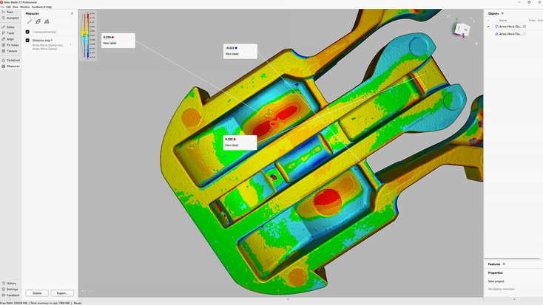The width and height of the screenshot is (543, 305).
Task: Open the Editor tool
Action: pos(10,27)
